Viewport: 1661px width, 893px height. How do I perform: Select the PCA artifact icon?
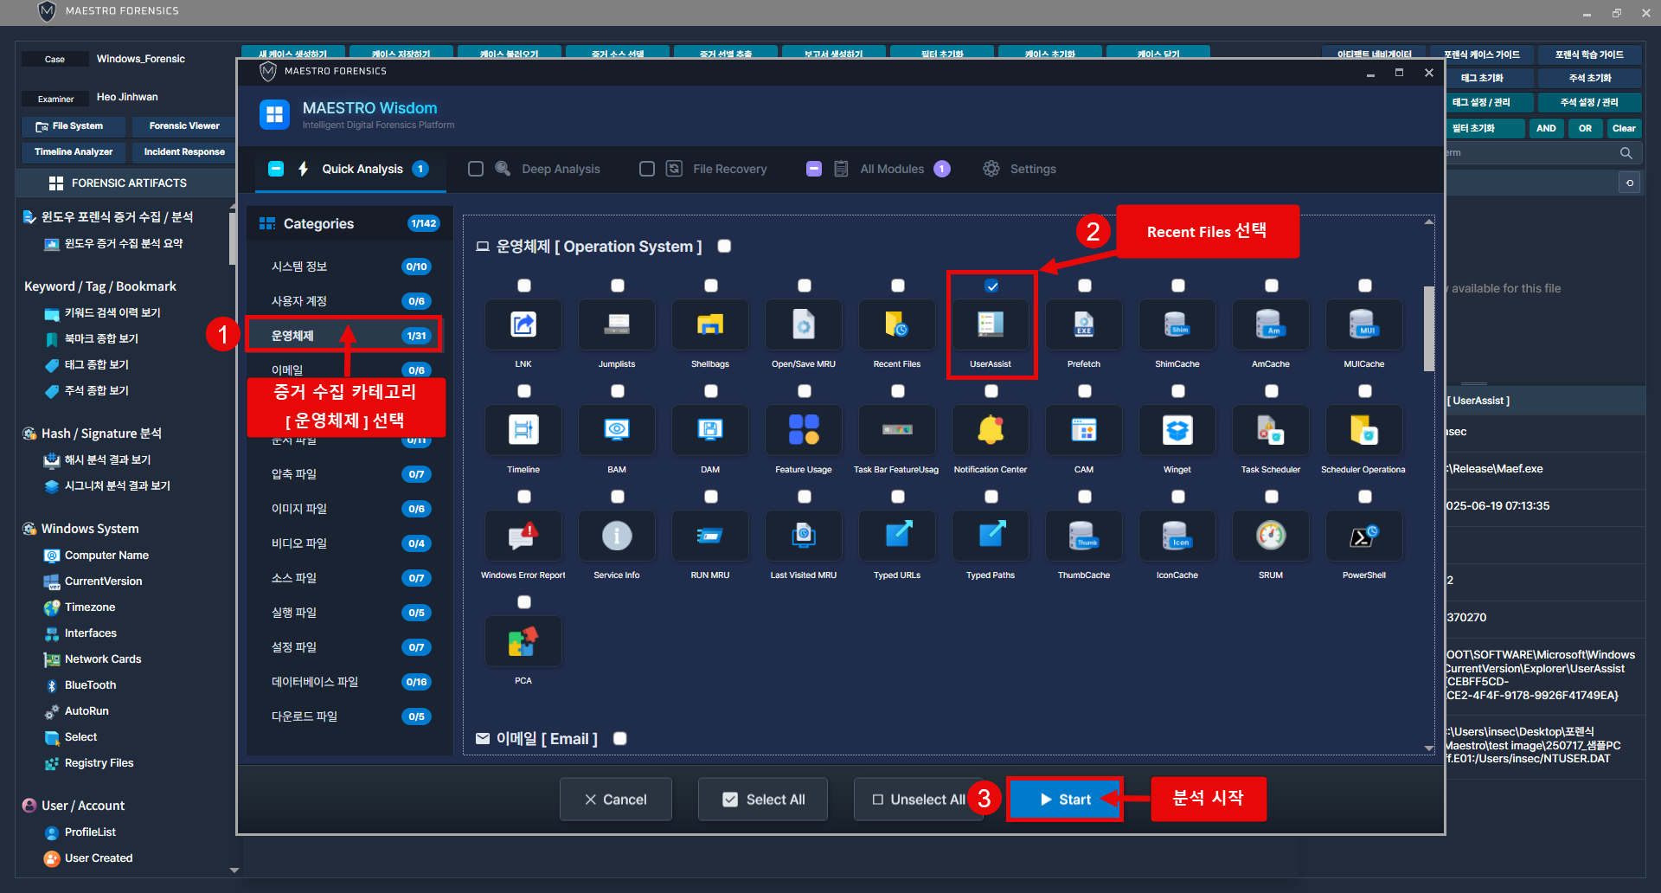[x=523, y=641]
